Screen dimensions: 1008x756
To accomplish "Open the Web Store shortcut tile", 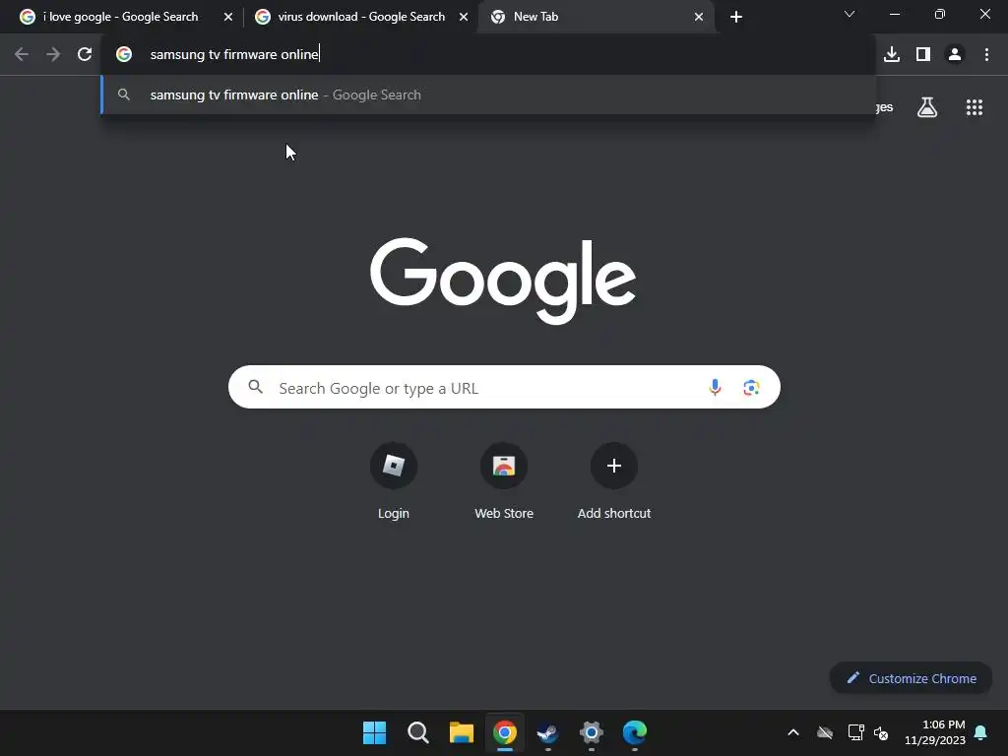I will 504,480.
